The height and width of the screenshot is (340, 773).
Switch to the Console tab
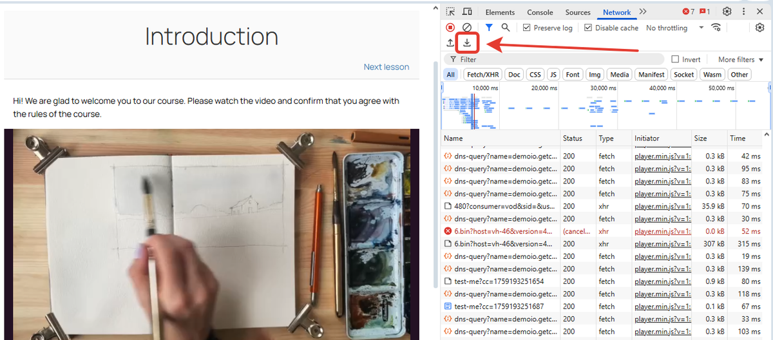click(x=540, y=12)
